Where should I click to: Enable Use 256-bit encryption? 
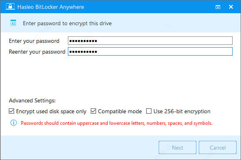(149, 111)
